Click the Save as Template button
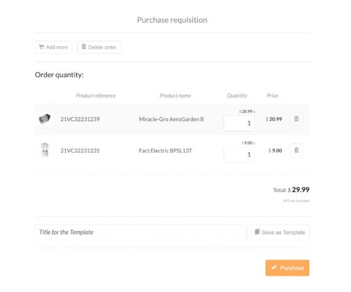Screen dimensions: 351x292 click(280, 232)
